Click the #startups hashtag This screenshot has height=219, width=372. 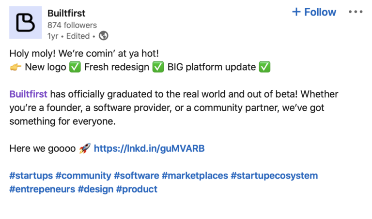point(31,175)
